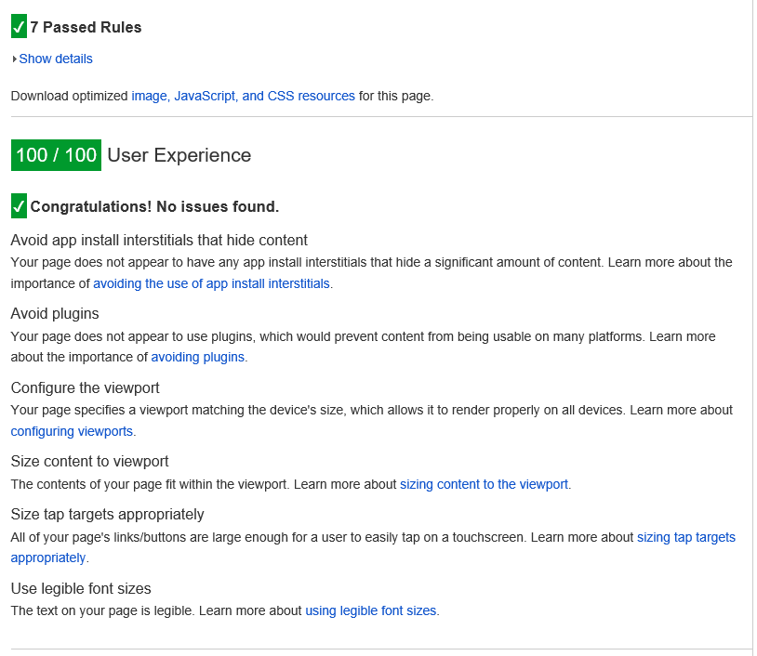Click the disclosure triangle before Show details

[13, 59]
